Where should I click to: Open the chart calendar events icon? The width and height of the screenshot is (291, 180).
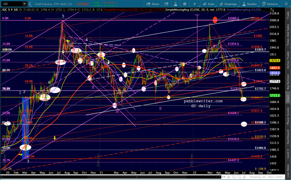click(x=166, y=4)
